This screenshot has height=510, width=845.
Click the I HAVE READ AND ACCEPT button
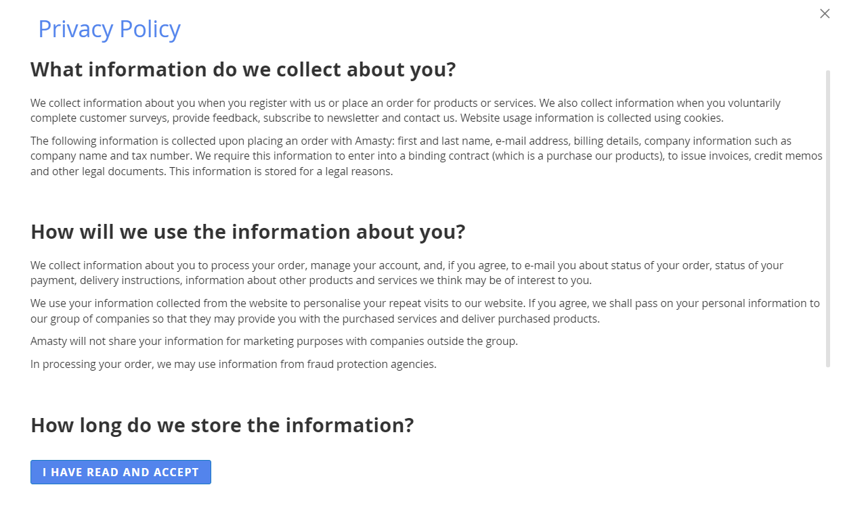click(121, 472)
